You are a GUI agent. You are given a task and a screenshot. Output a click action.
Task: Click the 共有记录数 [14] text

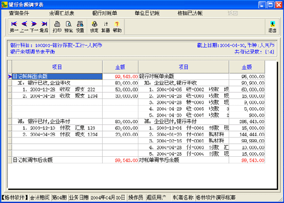click(x=254, y=52)
